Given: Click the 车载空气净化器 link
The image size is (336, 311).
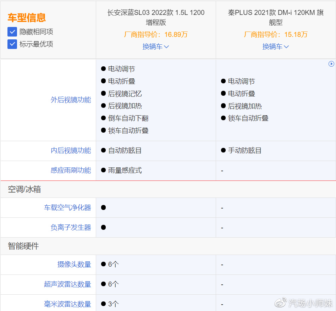Looking at the screenshot, I should click(67, 207).
